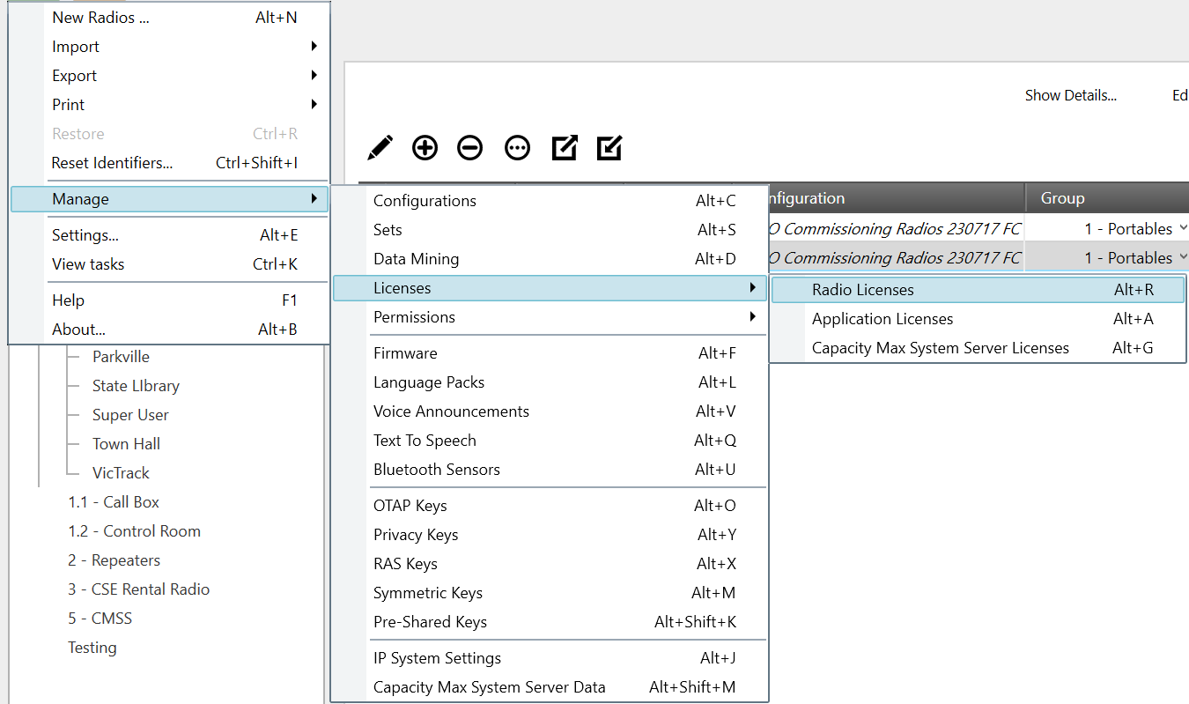Select Testing in the tree
Image resolution: width=1189 pixels, height=704 pixels.
tap(92, 648)
